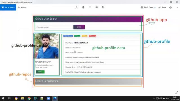Open the Add to menu
The width and height of the screenshot is (180, 101).
coord(22,7)
